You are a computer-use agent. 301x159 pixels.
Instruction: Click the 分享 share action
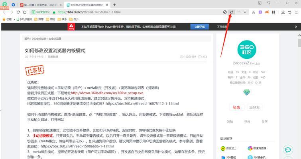click(265, 122)
